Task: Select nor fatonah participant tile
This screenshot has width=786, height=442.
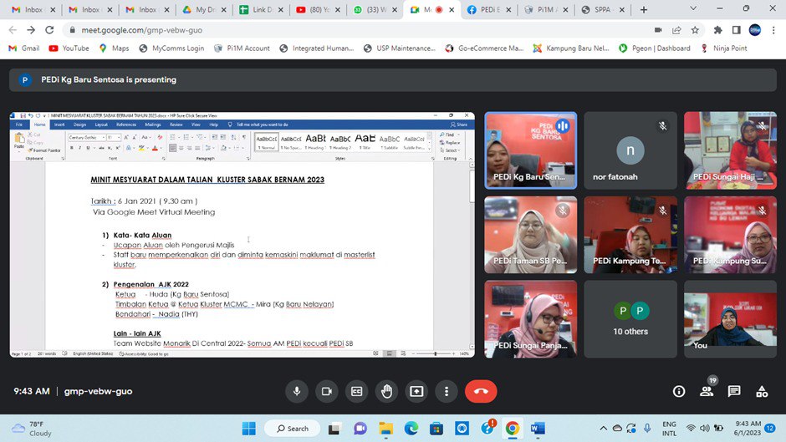Action: point(630,150)
